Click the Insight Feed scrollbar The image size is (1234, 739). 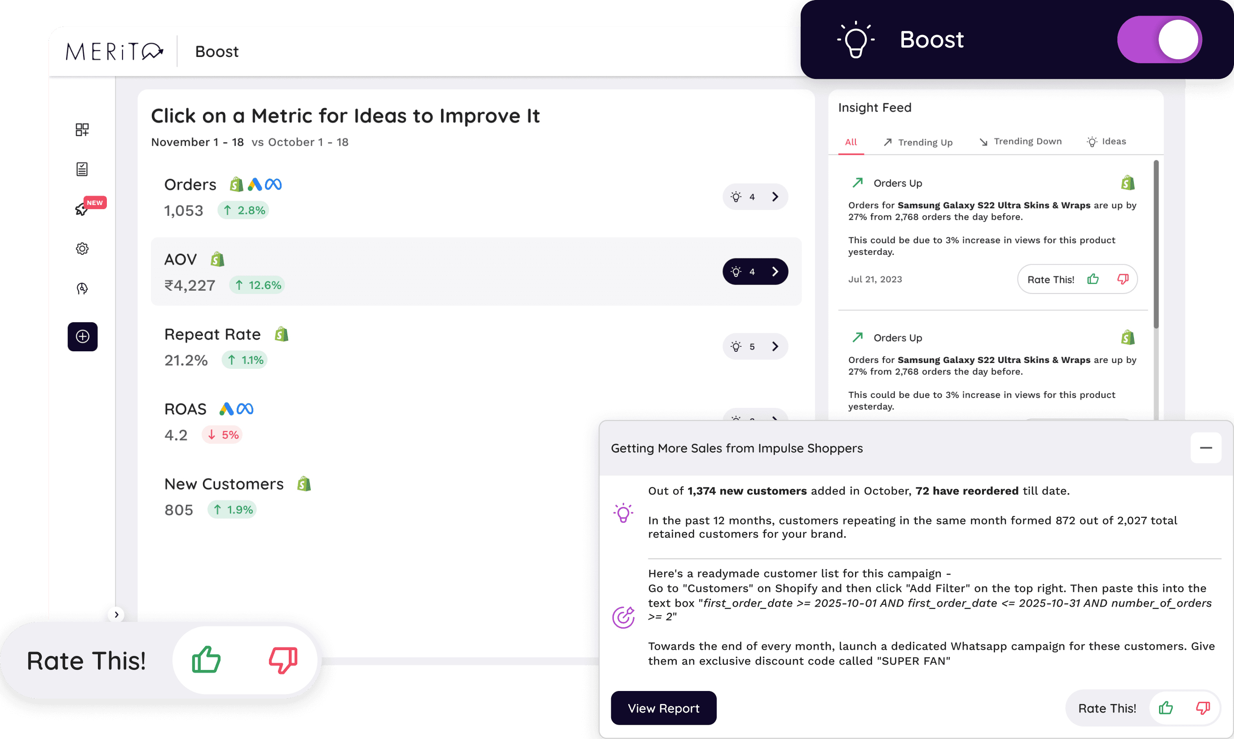tap(1156, 244)
